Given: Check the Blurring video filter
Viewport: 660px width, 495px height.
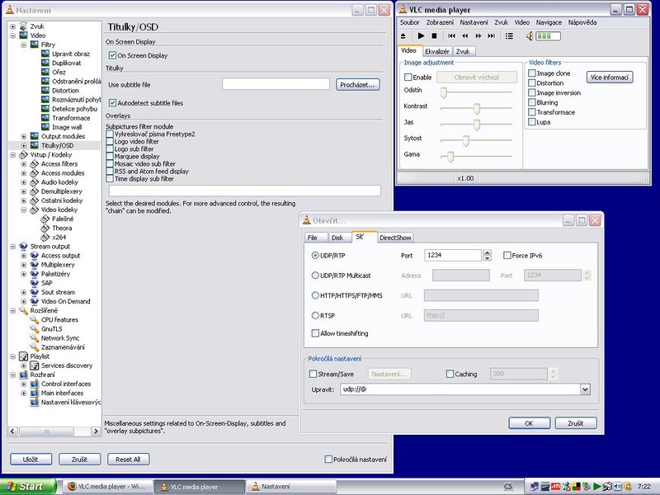Looking at the screenshot, I should pyautogui.click(x=530, y=101).
